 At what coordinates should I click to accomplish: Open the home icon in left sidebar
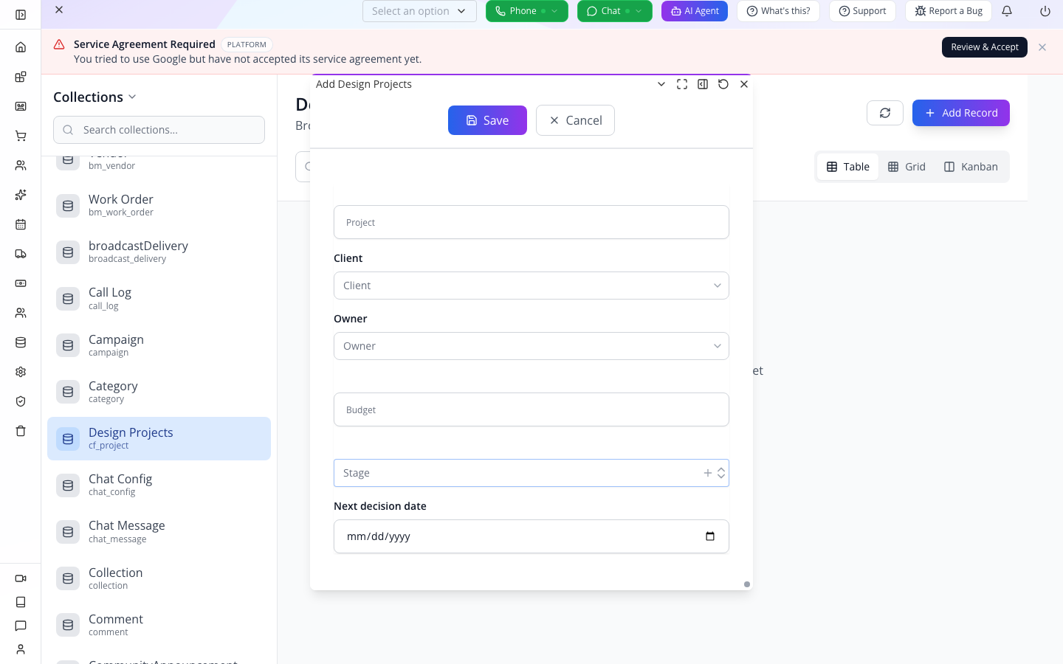[21, 47]
